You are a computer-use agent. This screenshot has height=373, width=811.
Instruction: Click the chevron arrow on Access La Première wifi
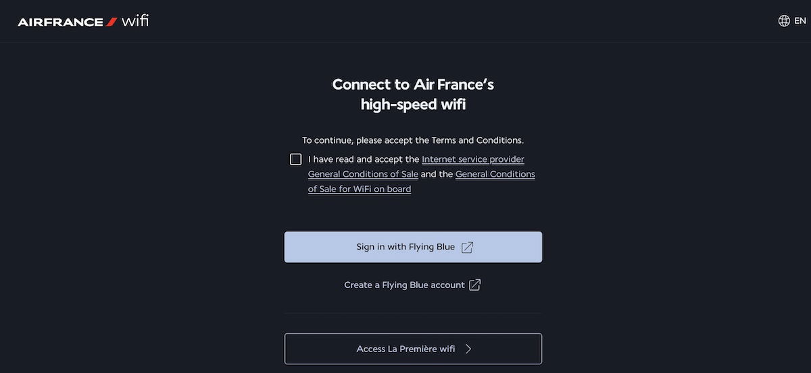tap(468, 349)
